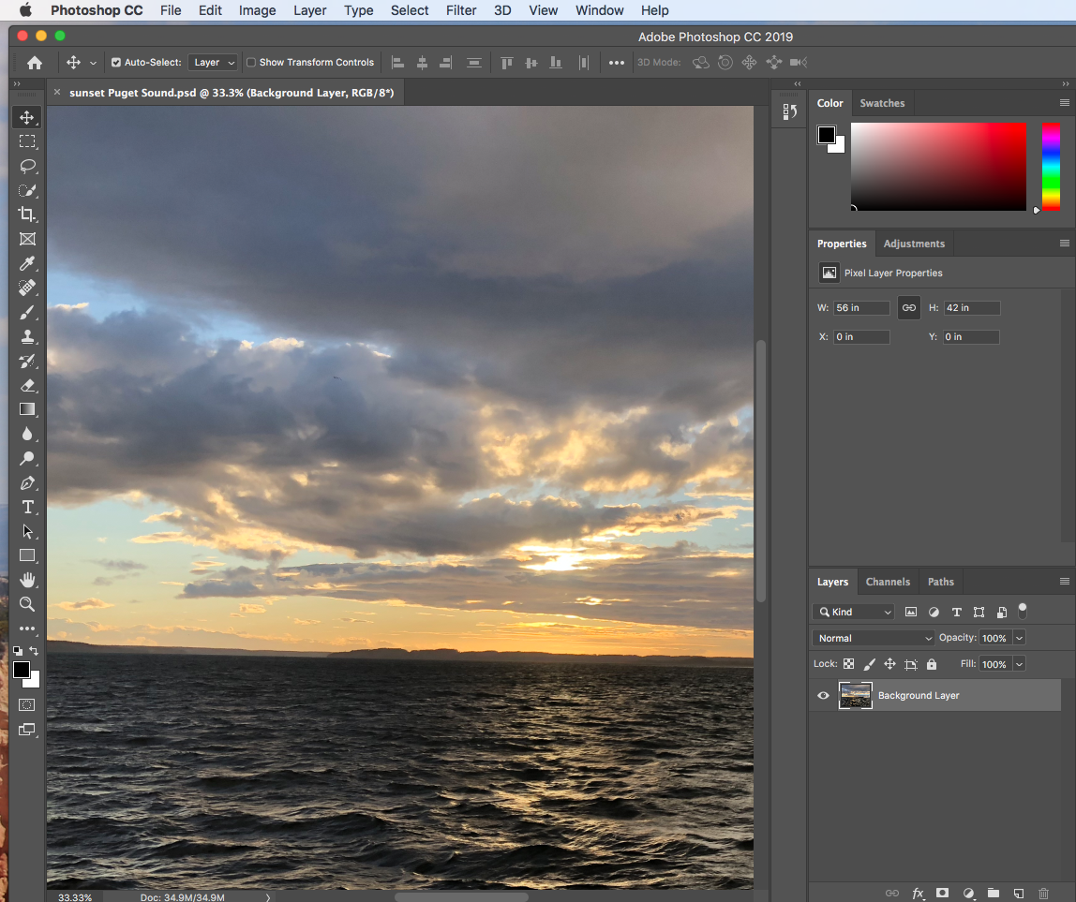Click the width input field showing 56 in

(x=860, y=308)
